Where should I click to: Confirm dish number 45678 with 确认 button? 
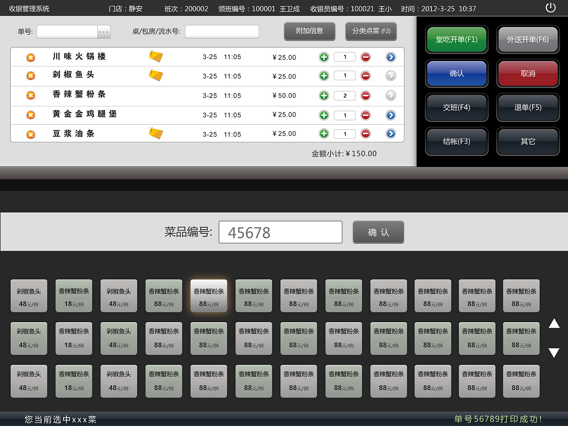(x=378, y=232)
